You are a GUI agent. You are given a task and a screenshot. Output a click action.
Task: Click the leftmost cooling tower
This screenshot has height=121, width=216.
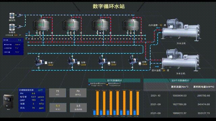pos(42,25)
